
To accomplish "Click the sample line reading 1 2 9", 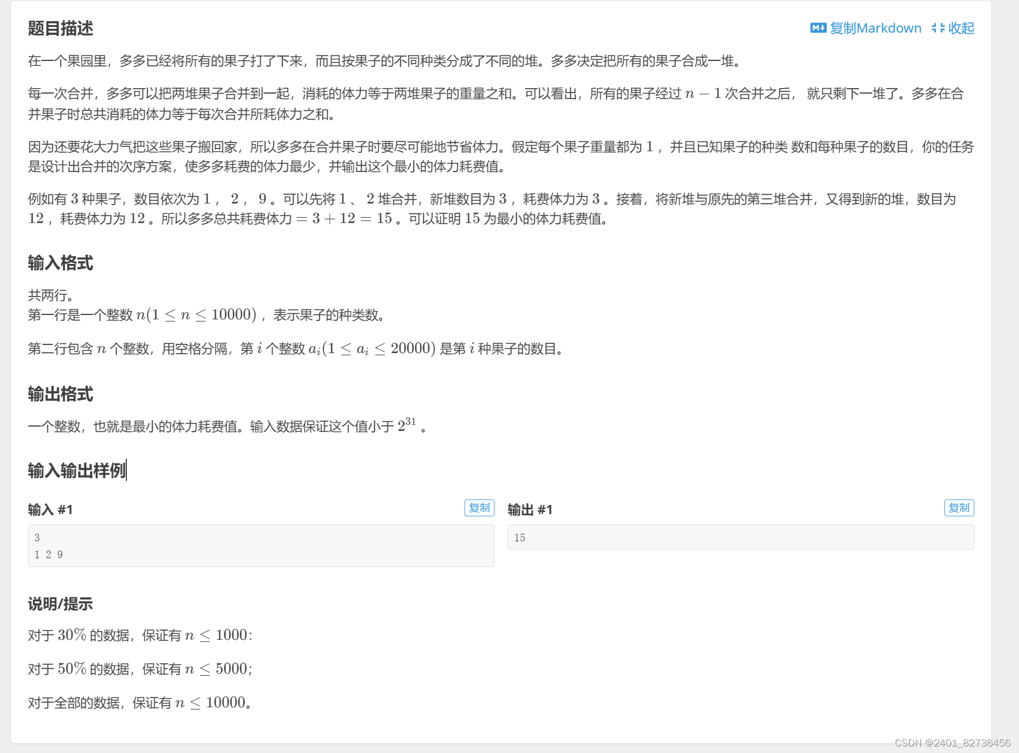I will click(x=49, y=554).
